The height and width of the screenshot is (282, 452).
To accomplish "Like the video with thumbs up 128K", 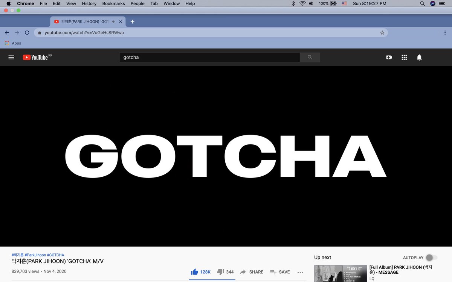I will coord(201,272).
